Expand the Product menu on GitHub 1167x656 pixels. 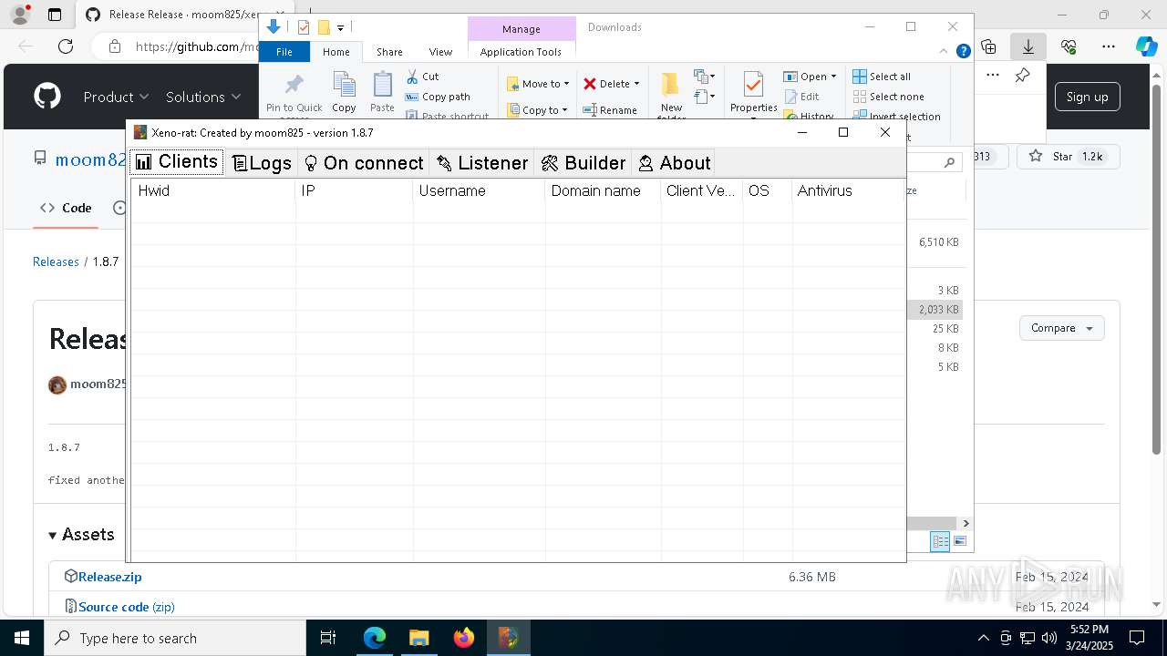tap(116, 97)
